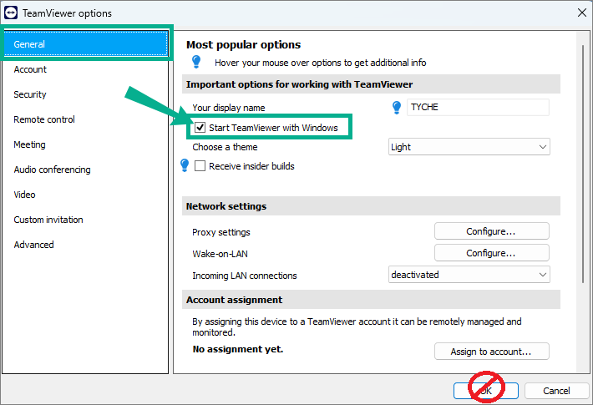The height and width of the screenshot is (405, 593).
Task: Click the vertical scrollbar of the options pane
Action: [x=583, y=164]
